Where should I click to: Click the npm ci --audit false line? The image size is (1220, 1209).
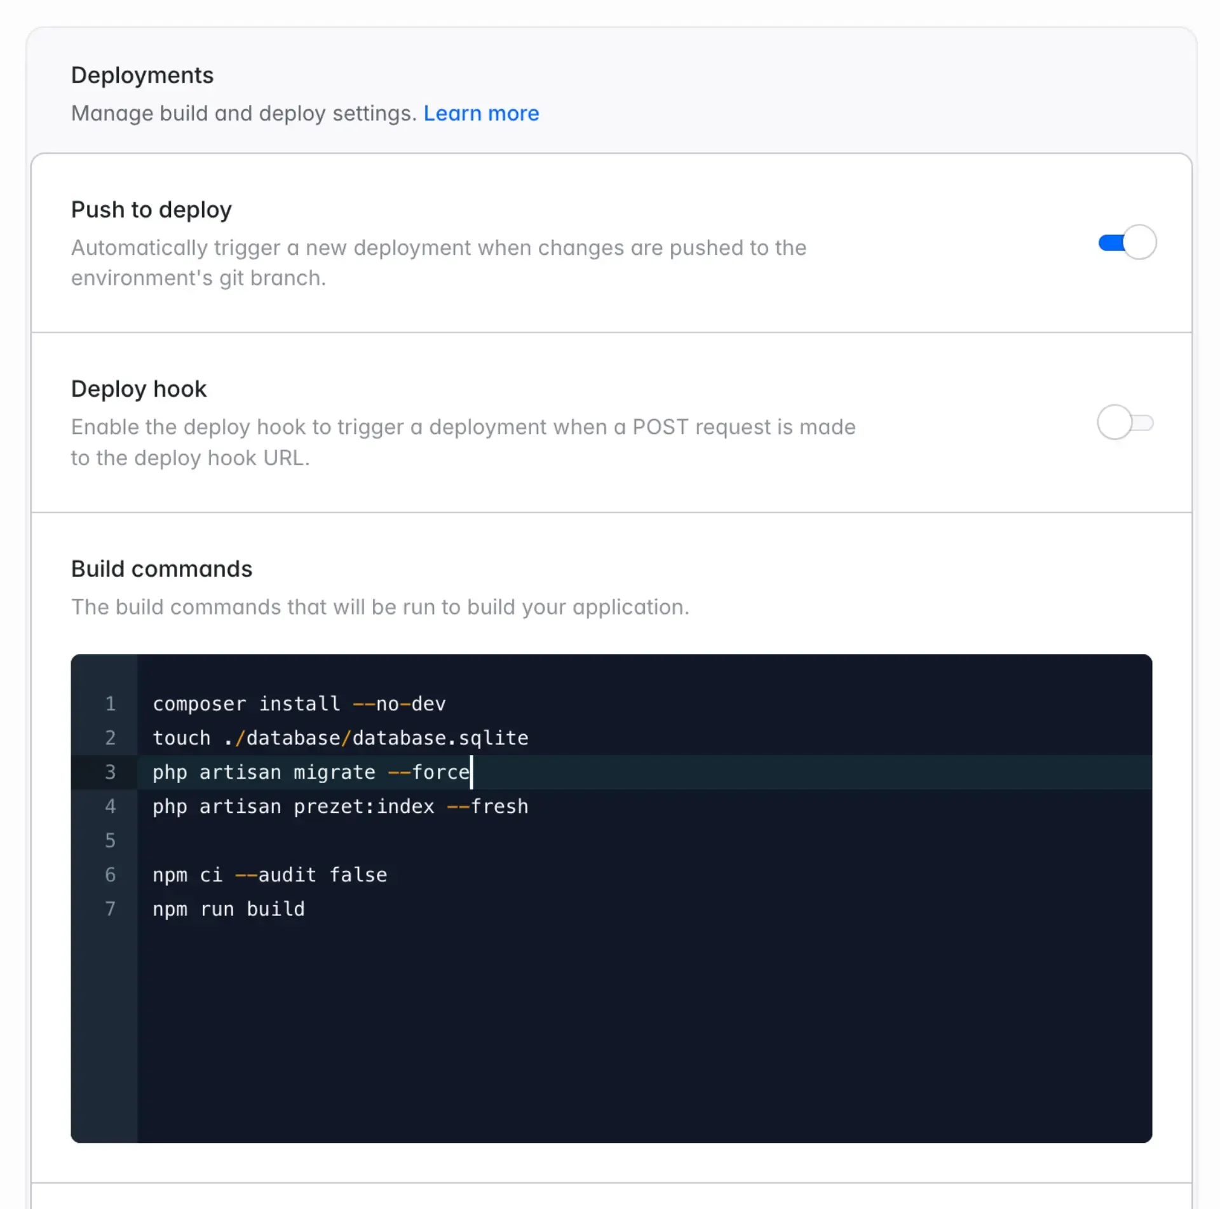point(269,875)
